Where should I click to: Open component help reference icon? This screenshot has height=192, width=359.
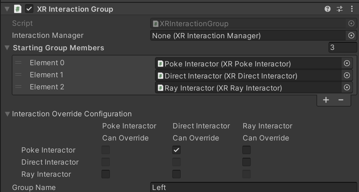328,9
